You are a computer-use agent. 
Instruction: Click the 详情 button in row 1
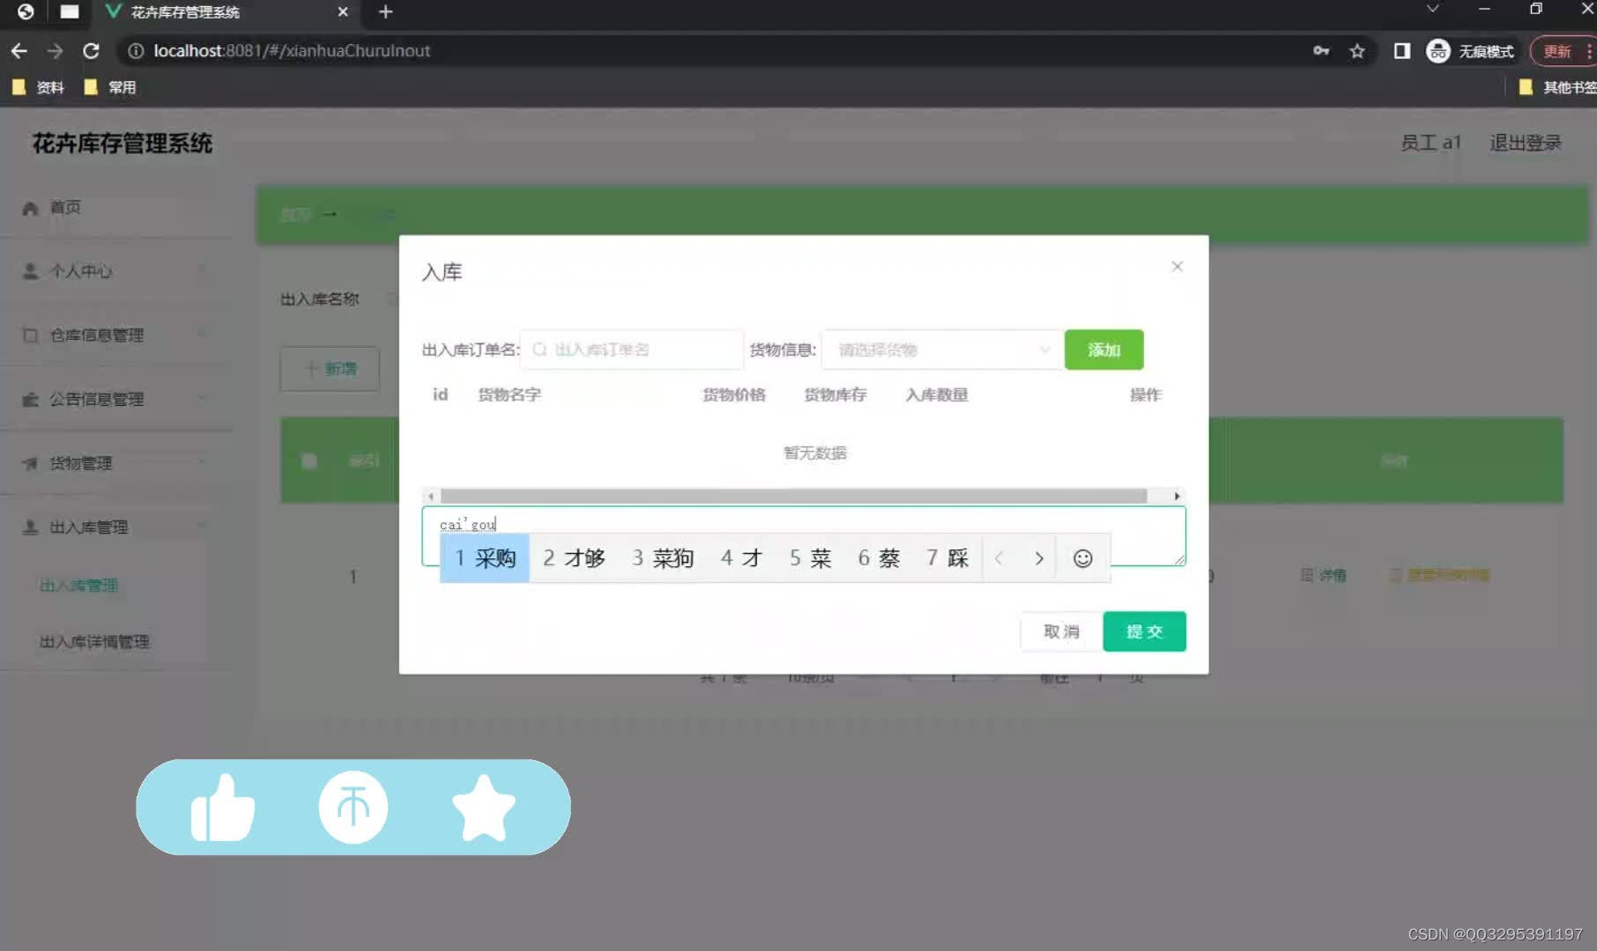click(x=1324, y=576)
